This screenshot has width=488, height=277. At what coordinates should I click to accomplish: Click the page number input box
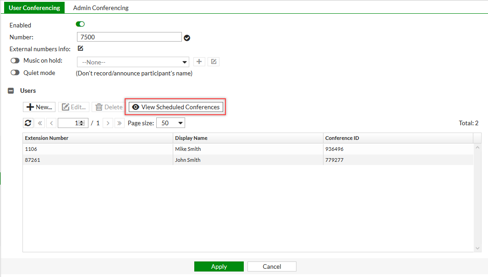pyautogui.click(x=73, y=123)
